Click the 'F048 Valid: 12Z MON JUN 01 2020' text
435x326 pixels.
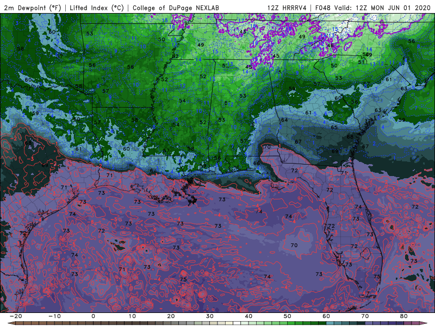pyautogui.click(x=372, y=8)
